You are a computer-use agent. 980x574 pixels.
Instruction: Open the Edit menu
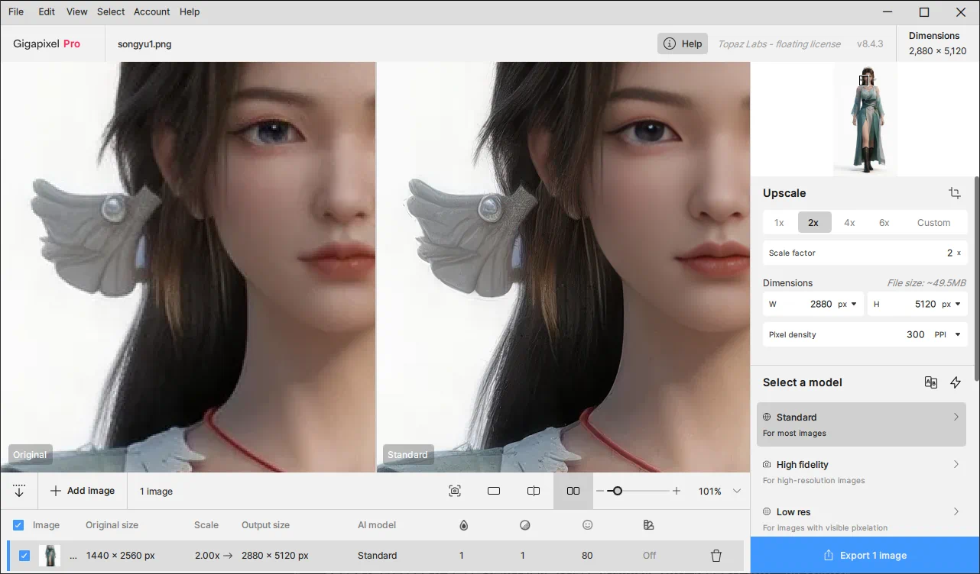47,11
